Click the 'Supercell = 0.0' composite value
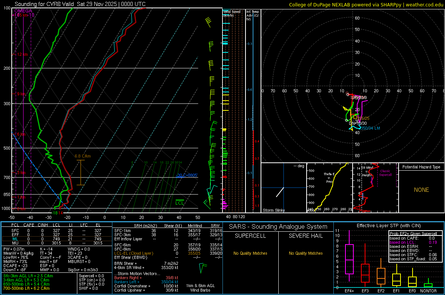Viewport: 445px width, 295px height. pyautogui.click(x=91, y=276)
